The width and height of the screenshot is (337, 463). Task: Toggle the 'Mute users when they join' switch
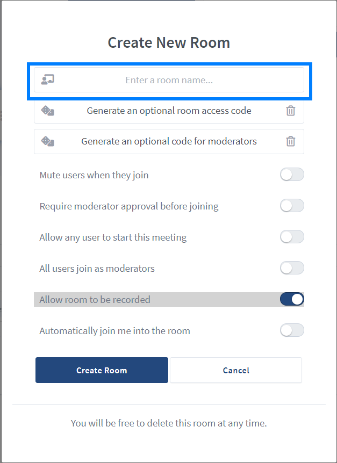pyautogui.click(x=292, y=175)
